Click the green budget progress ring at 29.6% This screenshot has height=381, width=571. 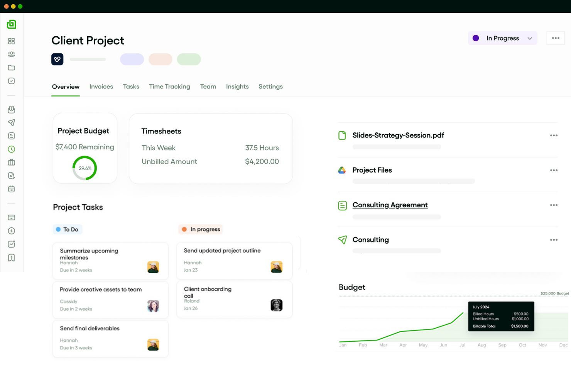[84, 168]
